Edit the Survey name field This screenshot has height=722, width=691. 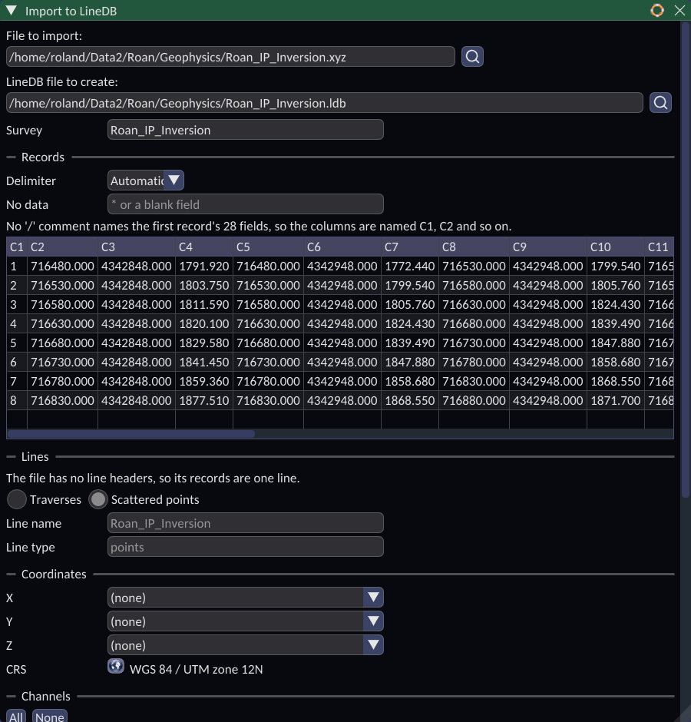[246, 129]
